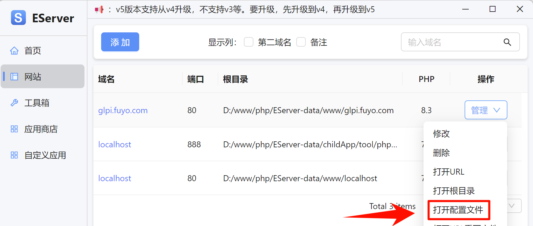This screenshot has width=533, height=226.
Task: Open the glpi.fuyo.com domain link
Action: point(123,110)
